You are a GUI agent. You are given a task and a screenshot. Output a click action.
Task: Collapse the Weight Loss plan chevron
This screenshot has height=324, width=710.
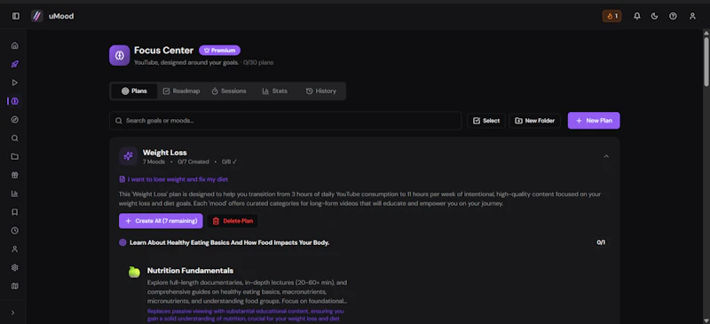point(606,156)
